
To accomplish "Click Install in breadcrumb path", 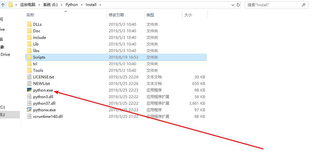I will [91, 5].
